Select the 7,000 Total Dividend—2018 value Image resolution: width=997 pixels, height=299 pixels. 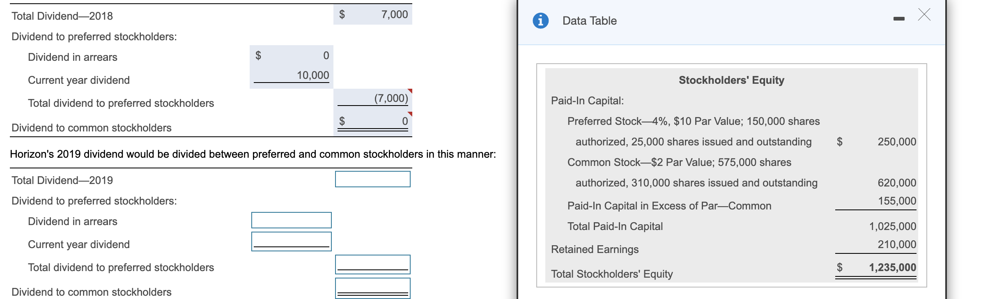click(x=394, y=14)
